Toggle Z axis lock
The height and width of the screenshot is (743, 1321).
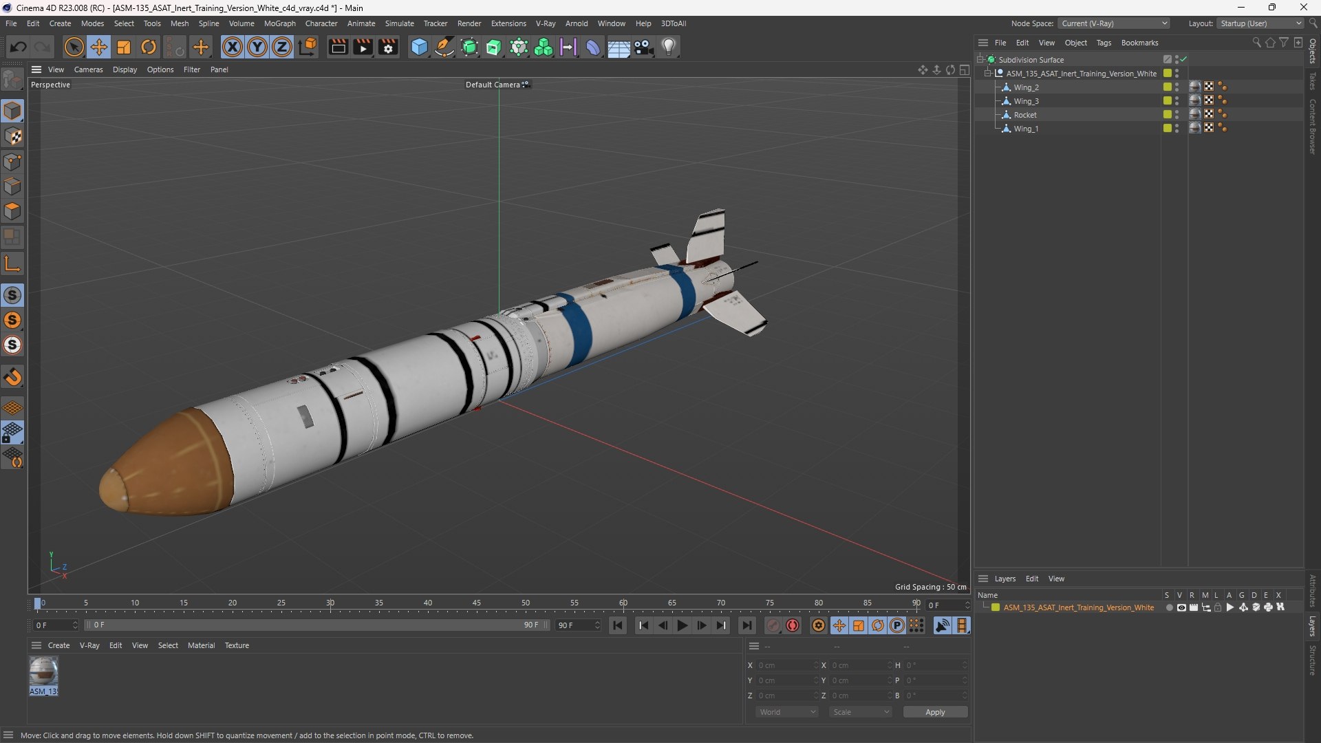click(282, 47)
